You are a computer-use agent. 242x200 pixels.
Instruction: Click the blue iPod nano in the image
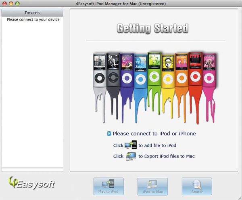point(141,72)
